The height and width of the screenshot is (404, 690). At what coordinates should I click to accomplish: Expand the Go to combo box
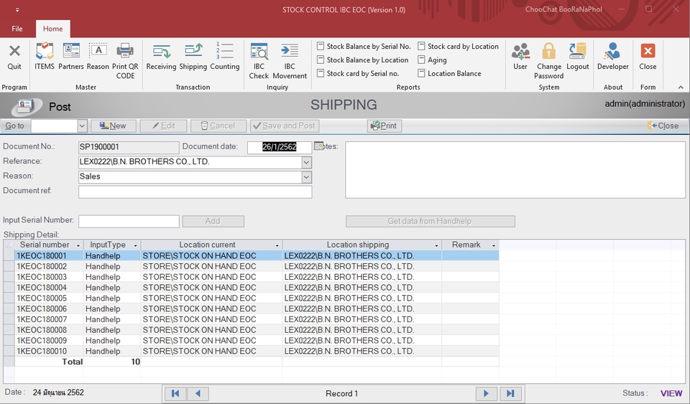point(82,126)
